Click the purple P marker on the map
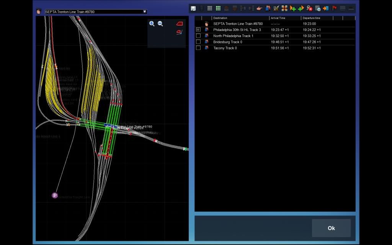Viewport: 392px width, 245px height. [55, 195]
